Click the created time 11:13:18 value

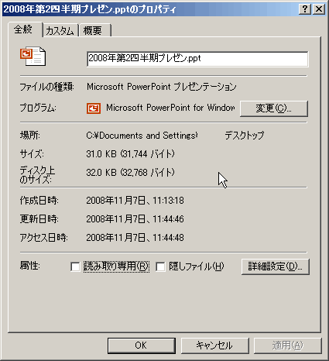pyautogui.click(x=169, y=201)
